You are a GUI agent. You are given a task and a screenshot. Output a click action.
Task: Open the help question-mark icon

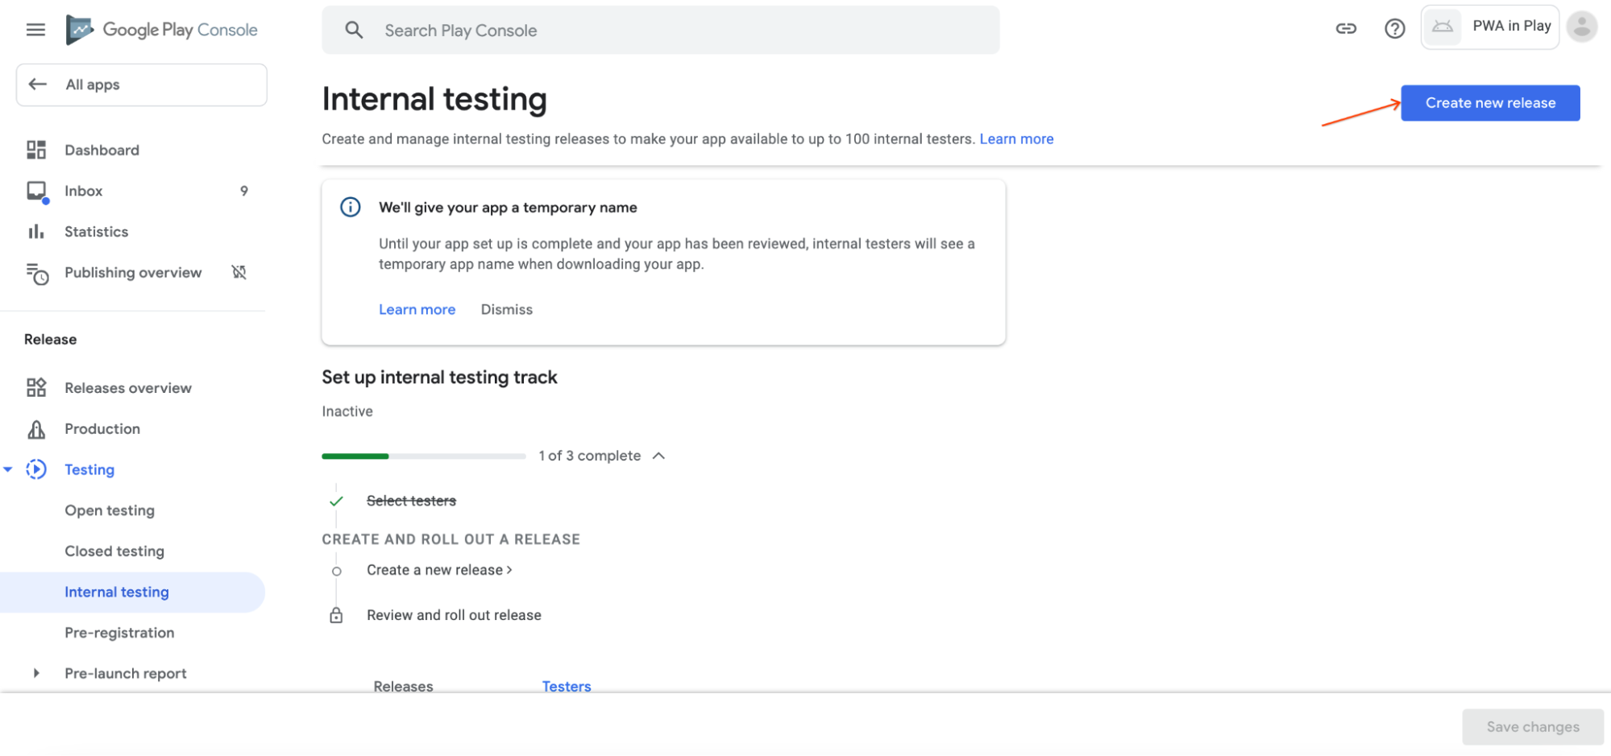1394,28
